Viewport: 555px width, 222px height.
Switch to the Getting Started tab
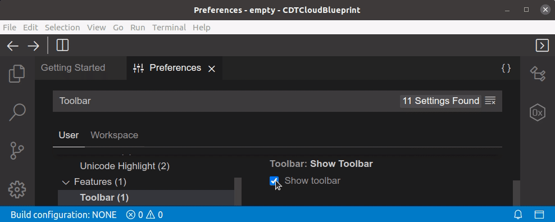click(73, 67)
